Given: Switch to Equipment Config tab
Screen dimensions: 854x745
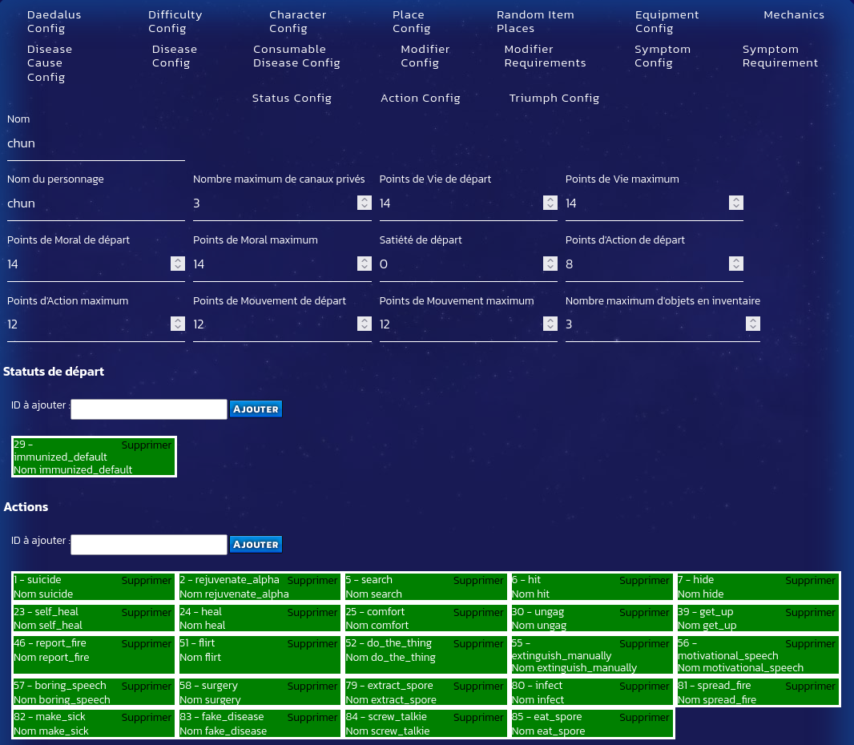Looking at the screenshot, I should click(667, 22).
